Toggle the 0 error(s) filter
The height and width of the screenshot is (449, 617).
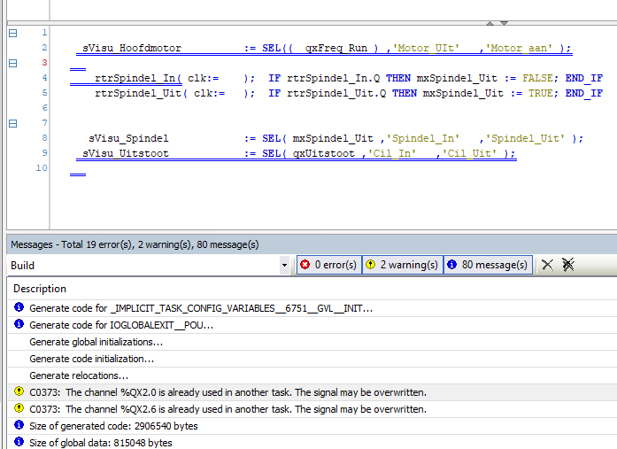point(328,265)
